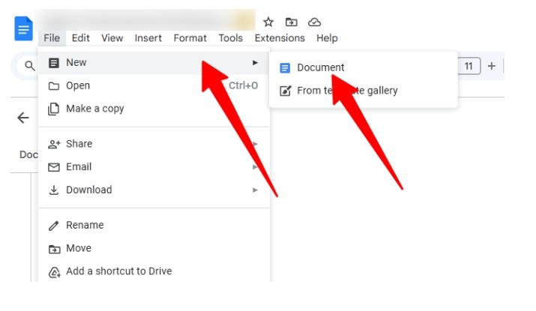Viewport: 536px width, 311px height.
Task: Open the Tools menu
Action: click(231, 38)
